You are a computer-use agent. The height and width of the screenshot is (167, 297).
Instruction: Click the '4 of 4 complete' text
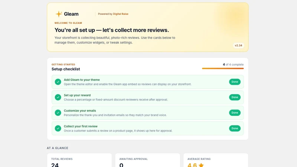(233, 65)
